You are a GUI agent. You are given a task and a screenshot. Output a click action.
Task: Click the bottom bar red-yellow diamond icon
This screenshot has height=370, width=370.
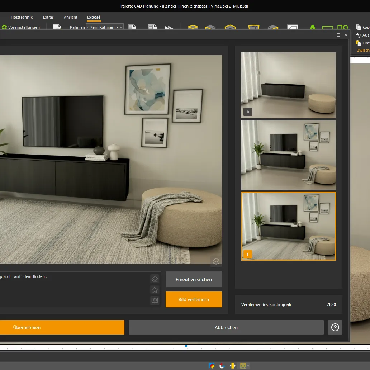pyautogui.click(x=212, y=366)
